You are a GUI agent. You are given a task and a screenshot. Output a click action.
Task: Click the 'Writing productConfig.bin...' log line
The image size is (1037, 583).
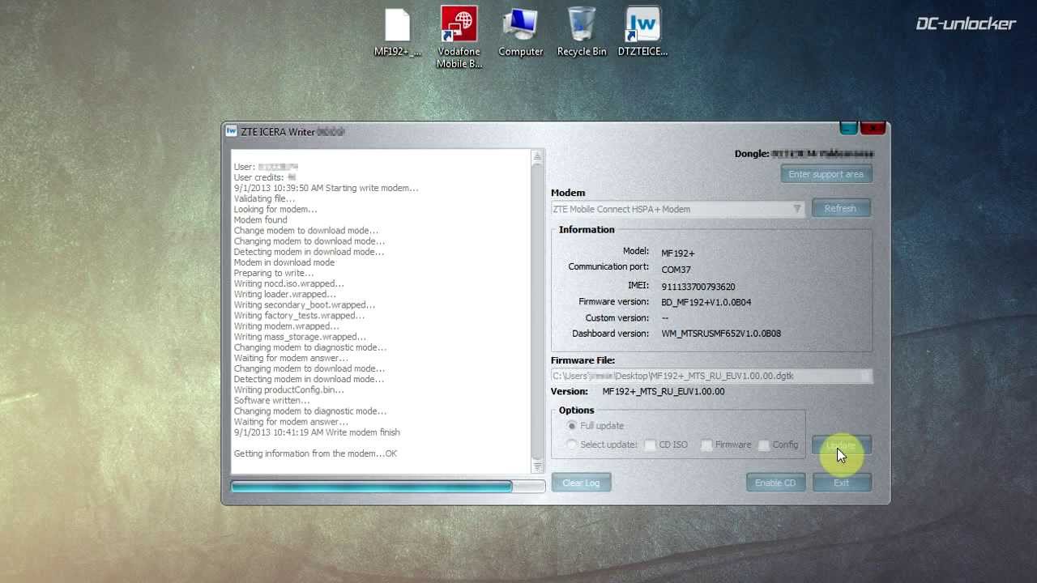(x=288, y=390)
